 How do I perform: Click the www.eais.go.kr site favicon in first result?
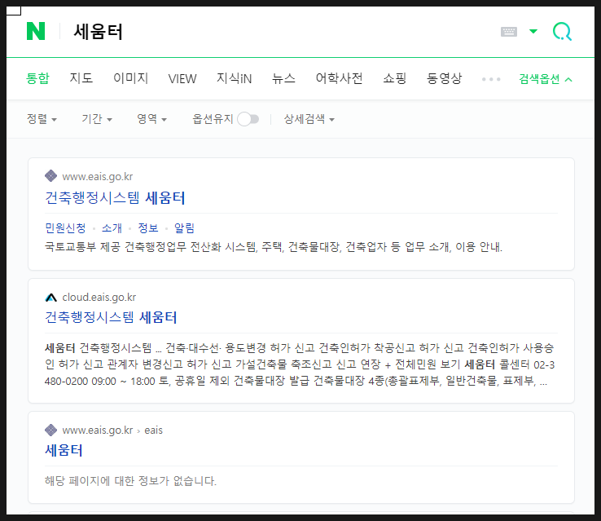51,176
